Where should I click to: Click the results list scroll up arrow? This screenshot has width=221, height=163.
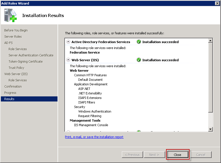(210, 41)
